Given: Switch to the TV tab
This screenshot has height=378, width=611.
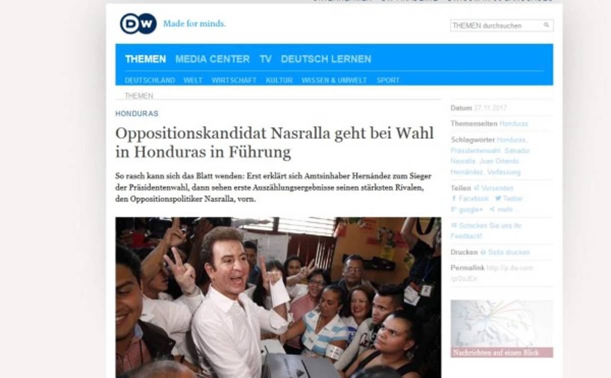Looking at the screenshot, I should (266, 59).
